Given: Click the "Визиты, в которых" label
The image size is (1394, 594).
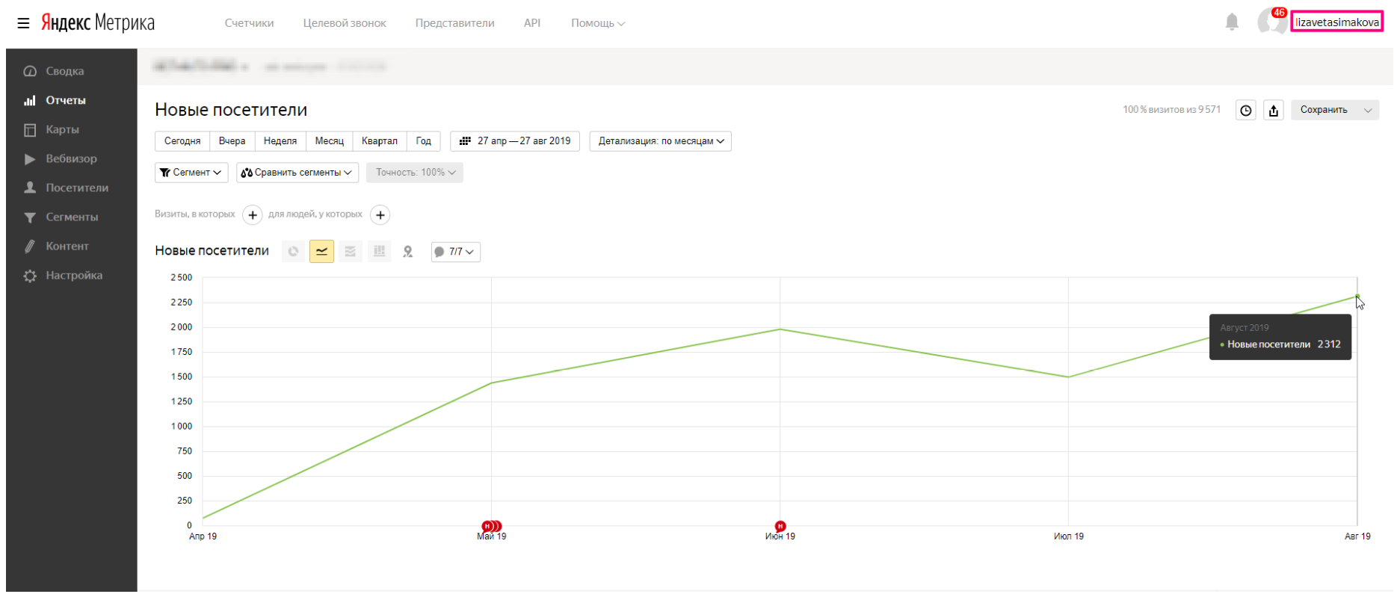Looking at the screenshot, I should tap(195, 214).
